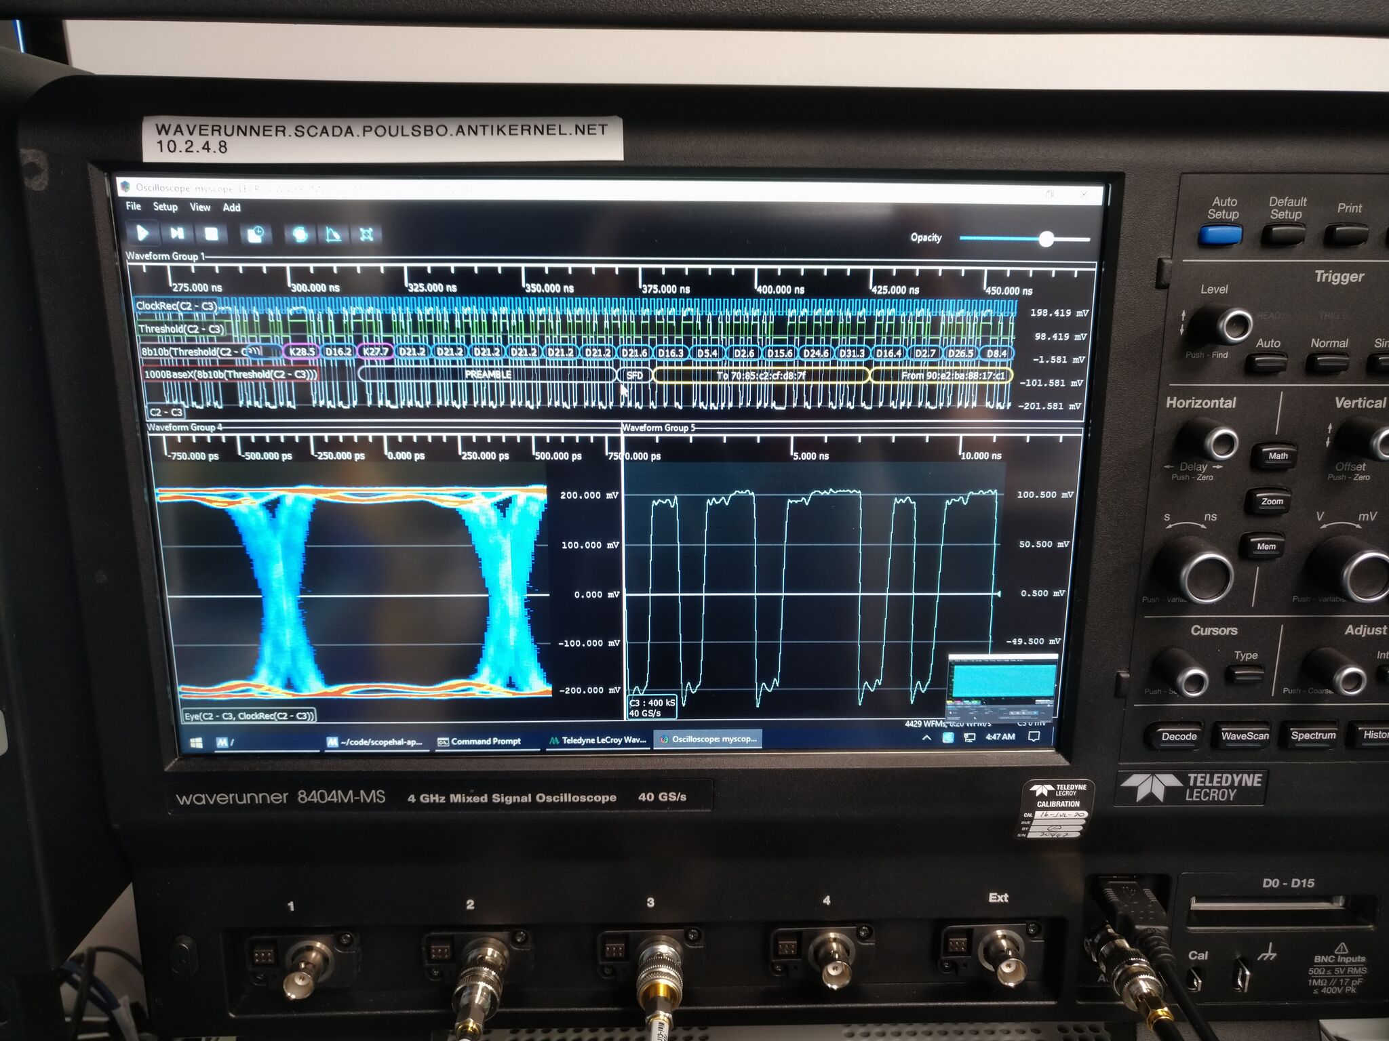
Task: Click the D16.2 symbol in 8b10b decode
Action: coord(338,352)
